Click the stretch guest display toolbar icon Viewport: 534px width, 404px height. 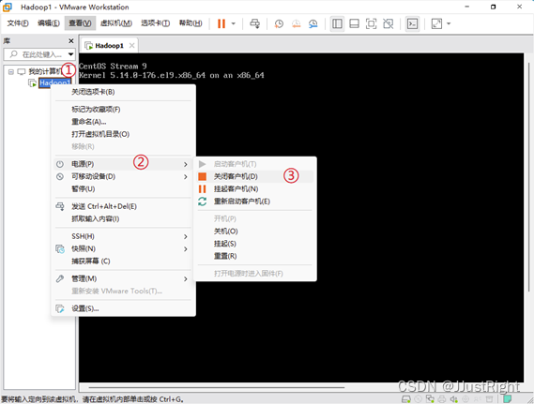pos(436,23)
